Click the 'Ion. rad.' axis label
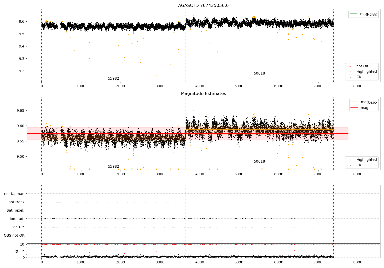Image resolution: width=384 pixels, height=268 pixels. click(x=17, y=219)
